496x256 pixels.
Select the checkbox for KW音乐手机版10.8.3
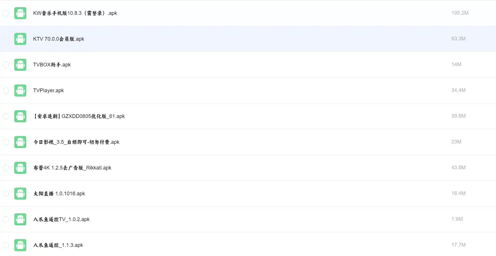click(x=6, y=13)
